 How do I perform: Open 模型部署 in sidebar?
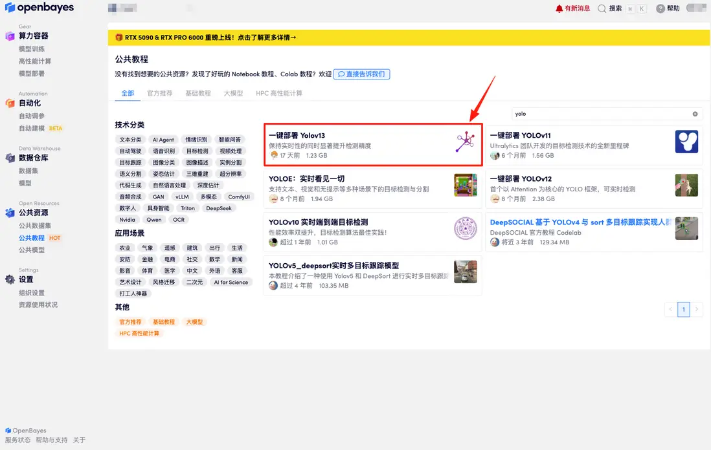[32, 73]
